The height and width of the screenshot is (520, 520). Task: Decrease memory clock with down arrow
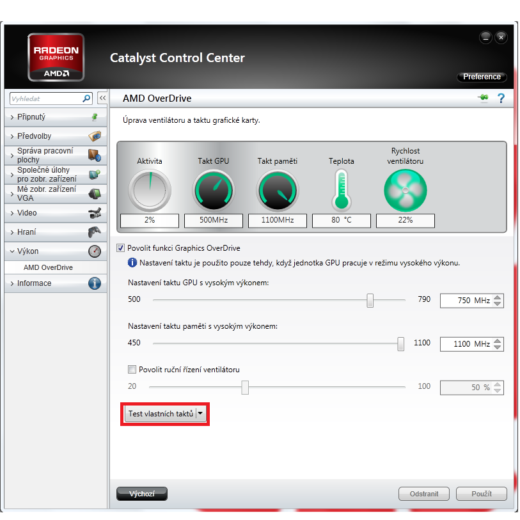tap(497, 347)
